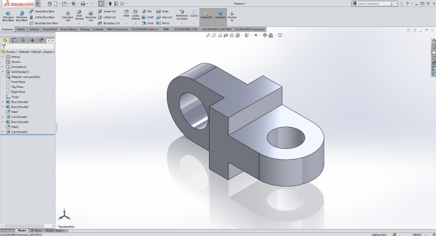Expand the Cut-Extrude1 feature node

[x=3, y=117]
